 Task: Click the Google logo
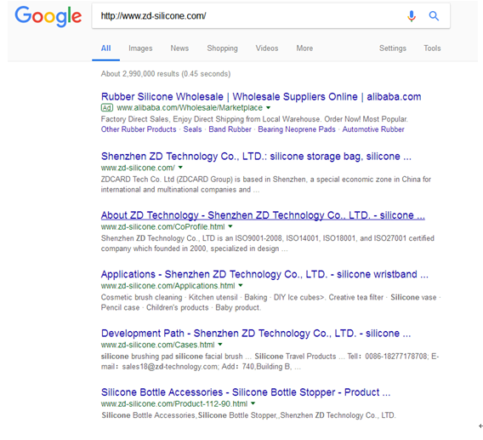point(48,16)
